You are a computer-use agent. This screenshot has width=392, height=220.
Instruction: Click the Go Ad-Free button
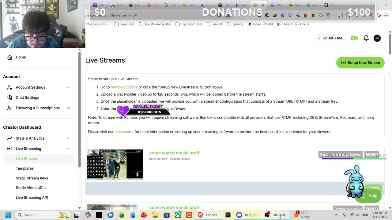(x=330, y=38)
